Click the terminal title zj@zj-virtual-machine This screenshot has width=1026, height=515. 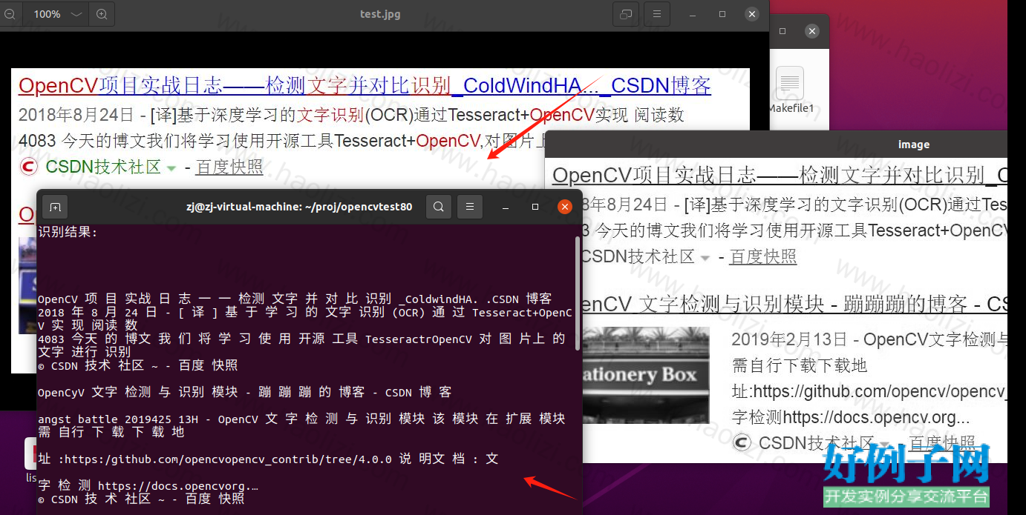click(x=299, y=207)
